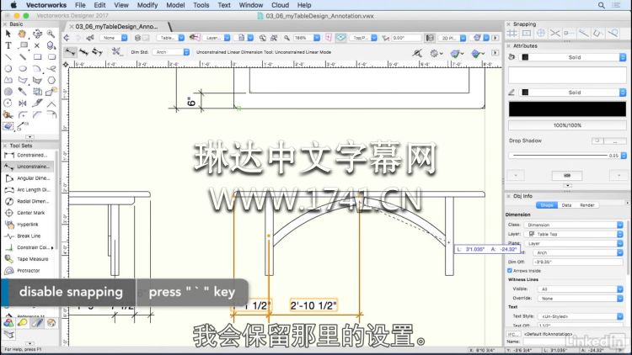Select the Fillet tool
Viewport: 632px width, 355px height.
[x=23, y=115]
